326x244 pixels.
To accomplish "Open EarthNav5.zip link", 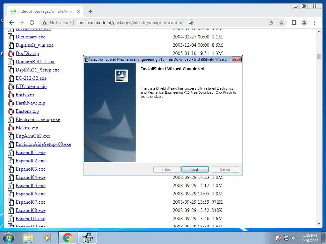I will 30,103.
